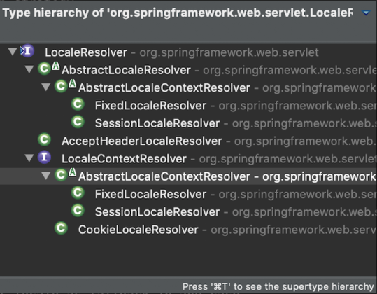Collapse the LocaleContextResolver interface node
This screenshot has width=377, height=294.
29,157
